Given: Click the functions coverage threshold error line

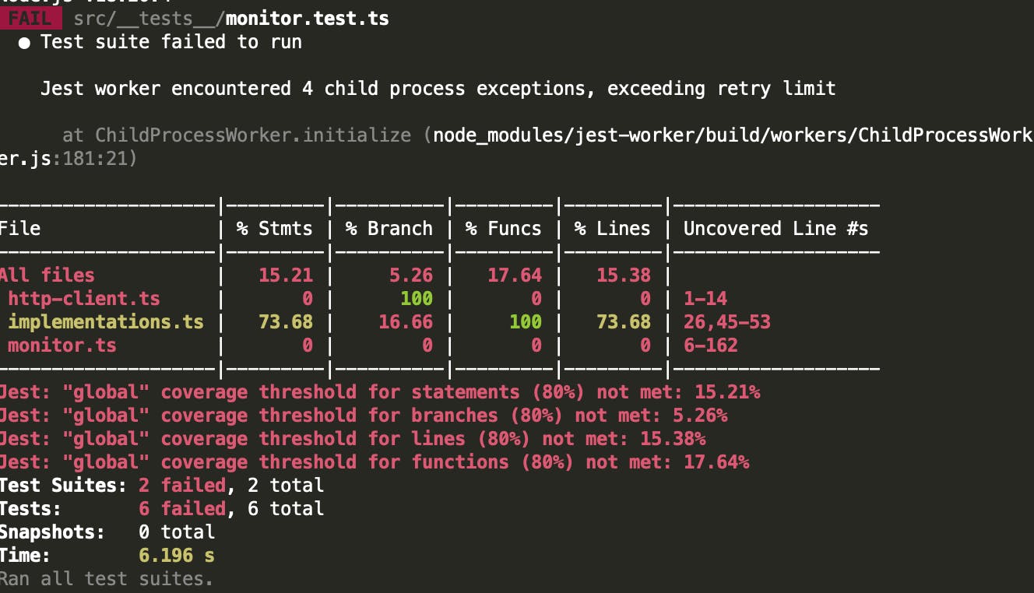Looking at the screenshot, I should tap(375, 462).
